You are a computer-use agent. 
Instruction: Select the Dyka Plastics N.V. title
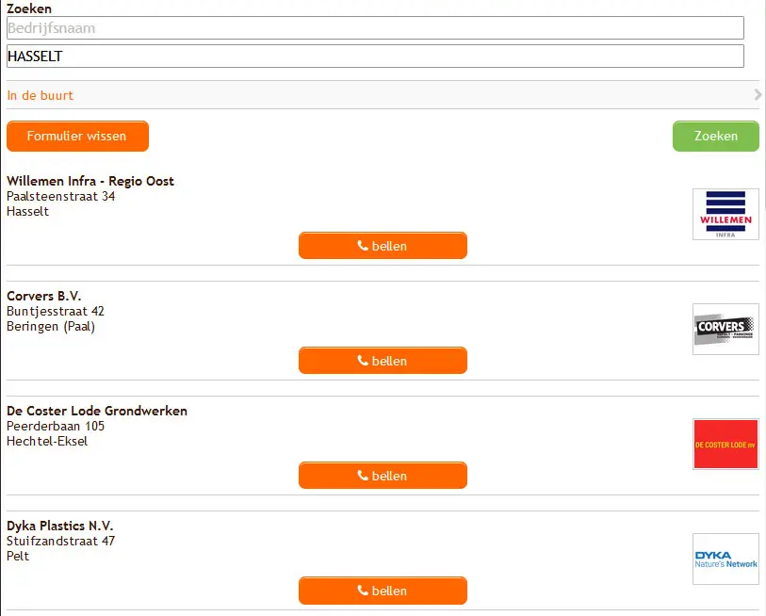60,526
